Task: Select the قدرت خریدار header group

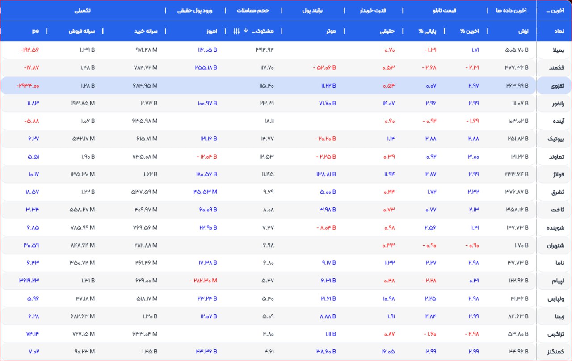Action: click(373, 10)
